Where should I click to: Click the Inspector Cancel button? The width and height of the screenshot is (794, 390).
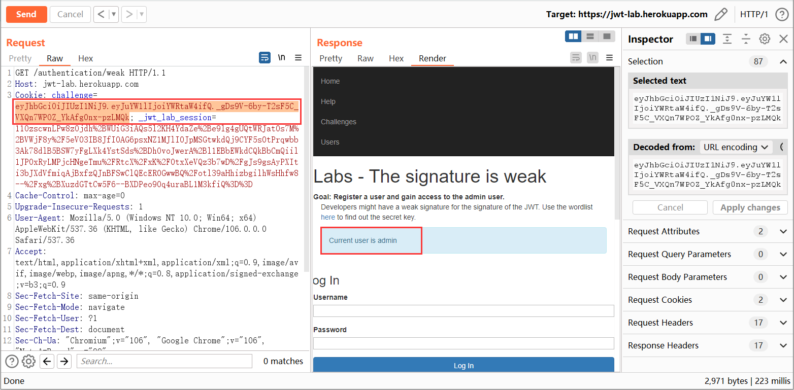tap(670, 207)
